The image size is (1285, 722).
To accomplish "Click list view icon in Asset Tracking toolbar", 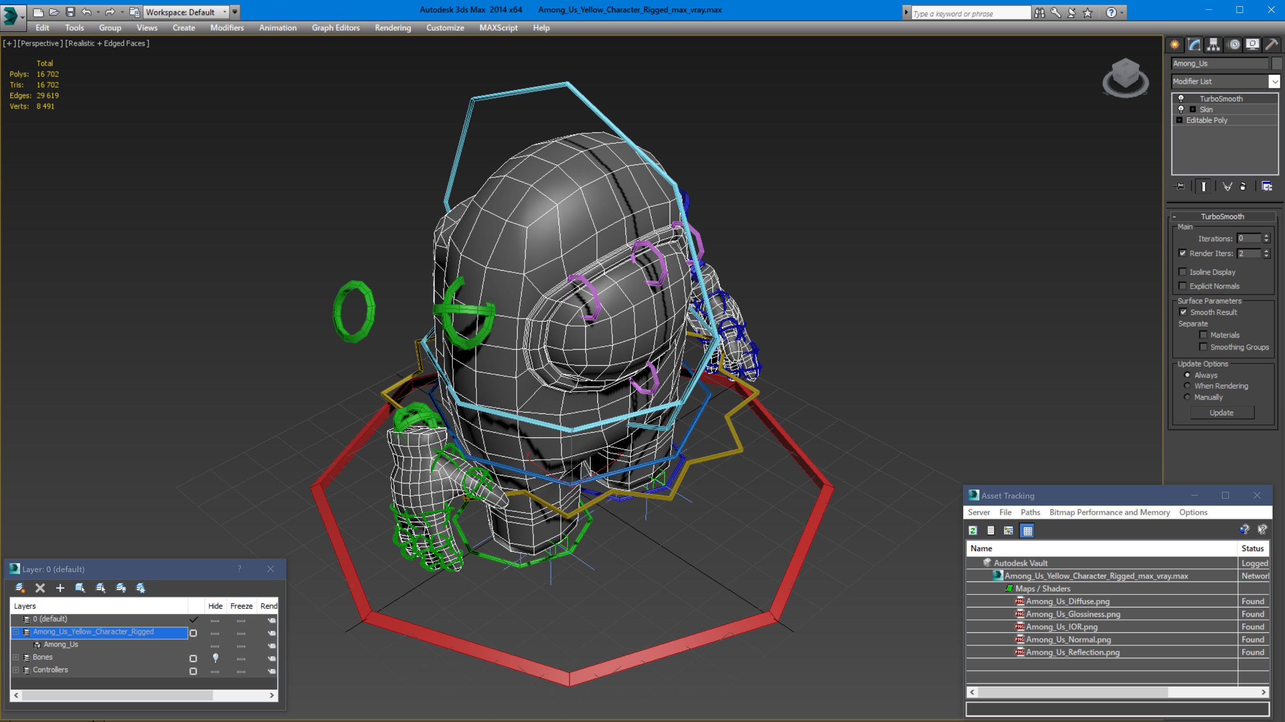I will (991, 531).
